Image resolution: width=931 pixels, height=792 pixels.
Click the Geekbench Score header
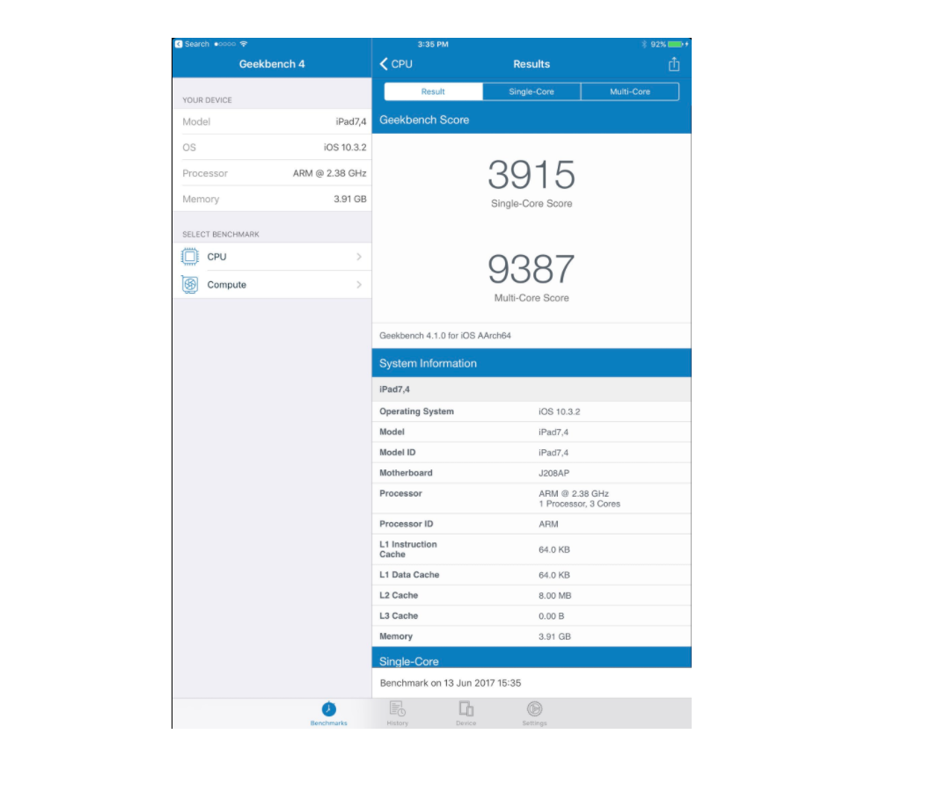531,120
